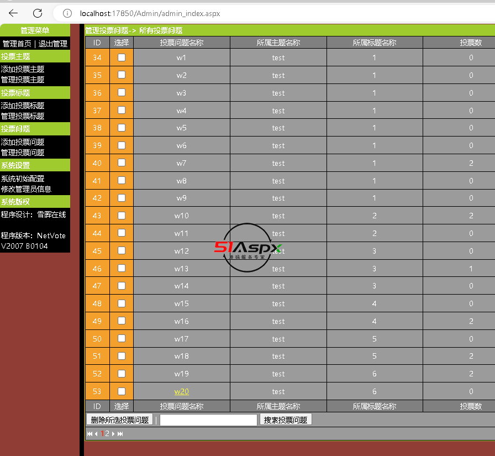This screenshot has width=495, height=456.
Task: Jump to last page pager icon
Action: (x=120, y=433)
